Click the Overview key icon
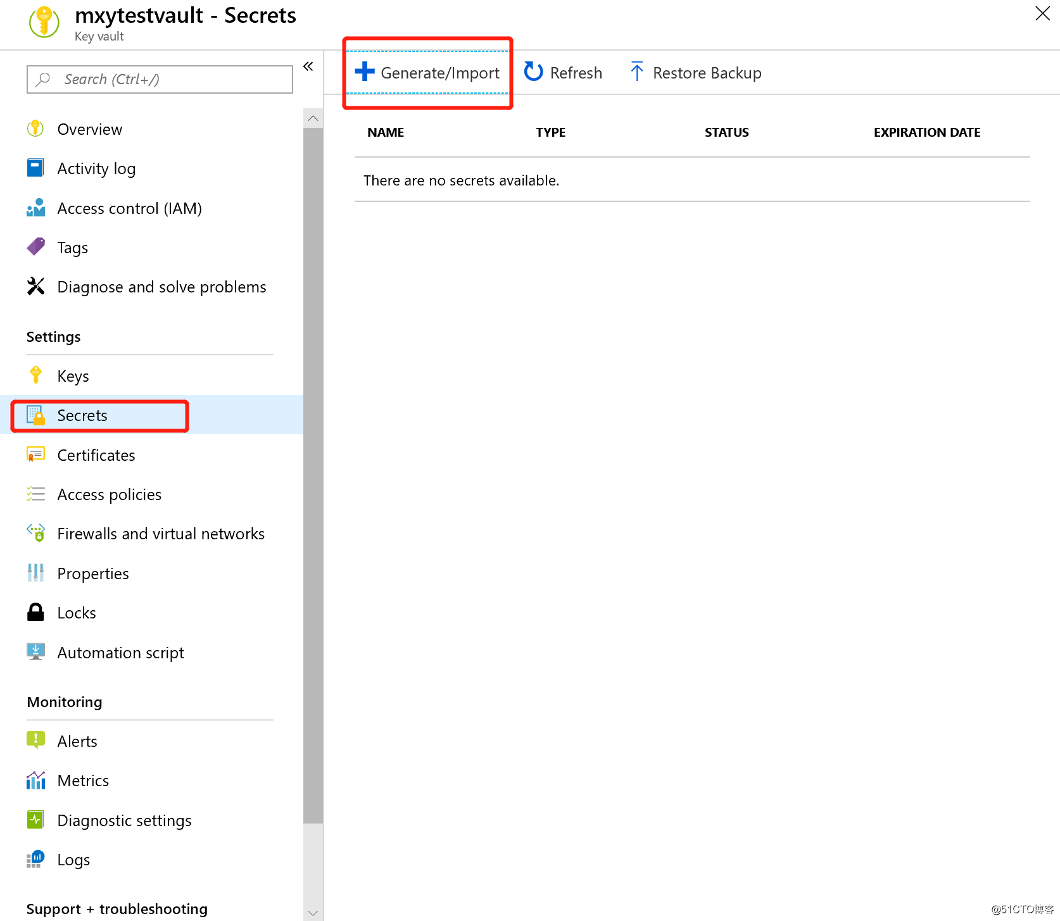The height and width of the screenshot is (921, 1060). click(35, 129)
